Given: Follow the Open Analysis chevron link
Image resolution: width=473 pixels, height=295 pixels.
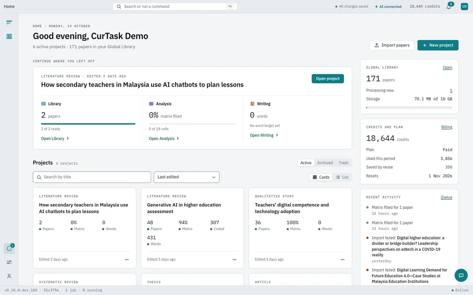Looking at the screenshot, I should tap(164, 139).
